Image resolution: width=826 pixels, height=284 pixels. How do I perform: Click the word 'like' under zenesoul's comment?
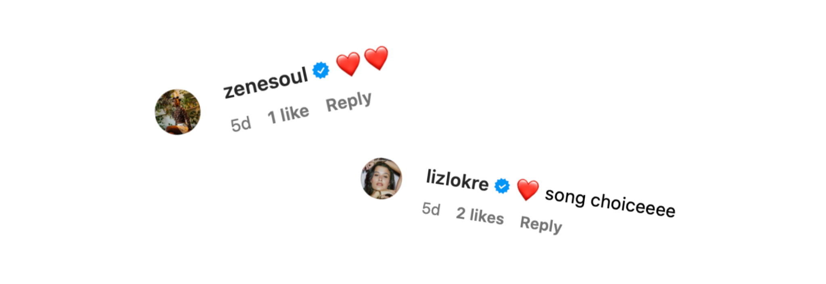coord(295,114)
